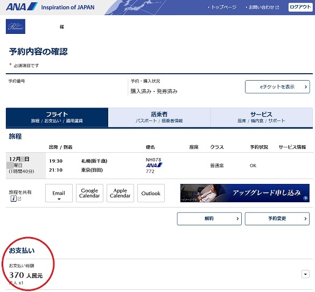Open the アップグレード申し込み banner
The height and width of the screenshot is (292, 315).
click(x=245, y=193)
